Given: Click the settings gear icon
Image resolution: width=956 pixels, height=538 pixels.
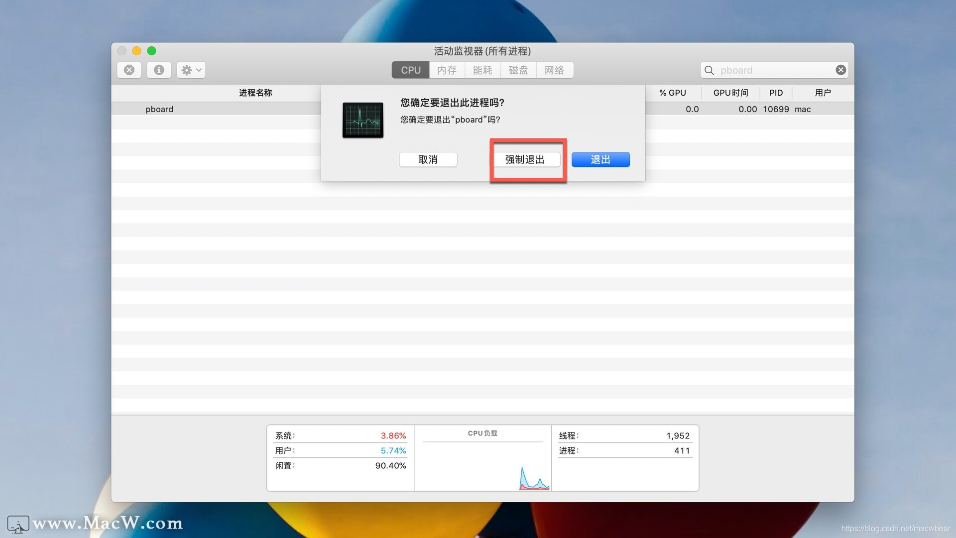Looking at the screenshot, I should tap(190, 70).
